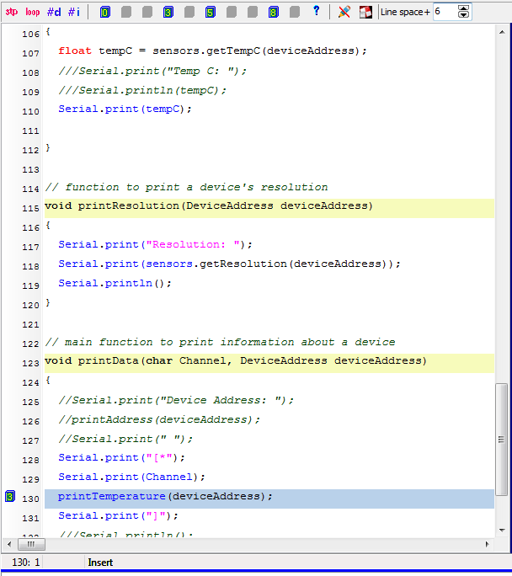Click comment 'main function to print information about a device'

[230, 342]
